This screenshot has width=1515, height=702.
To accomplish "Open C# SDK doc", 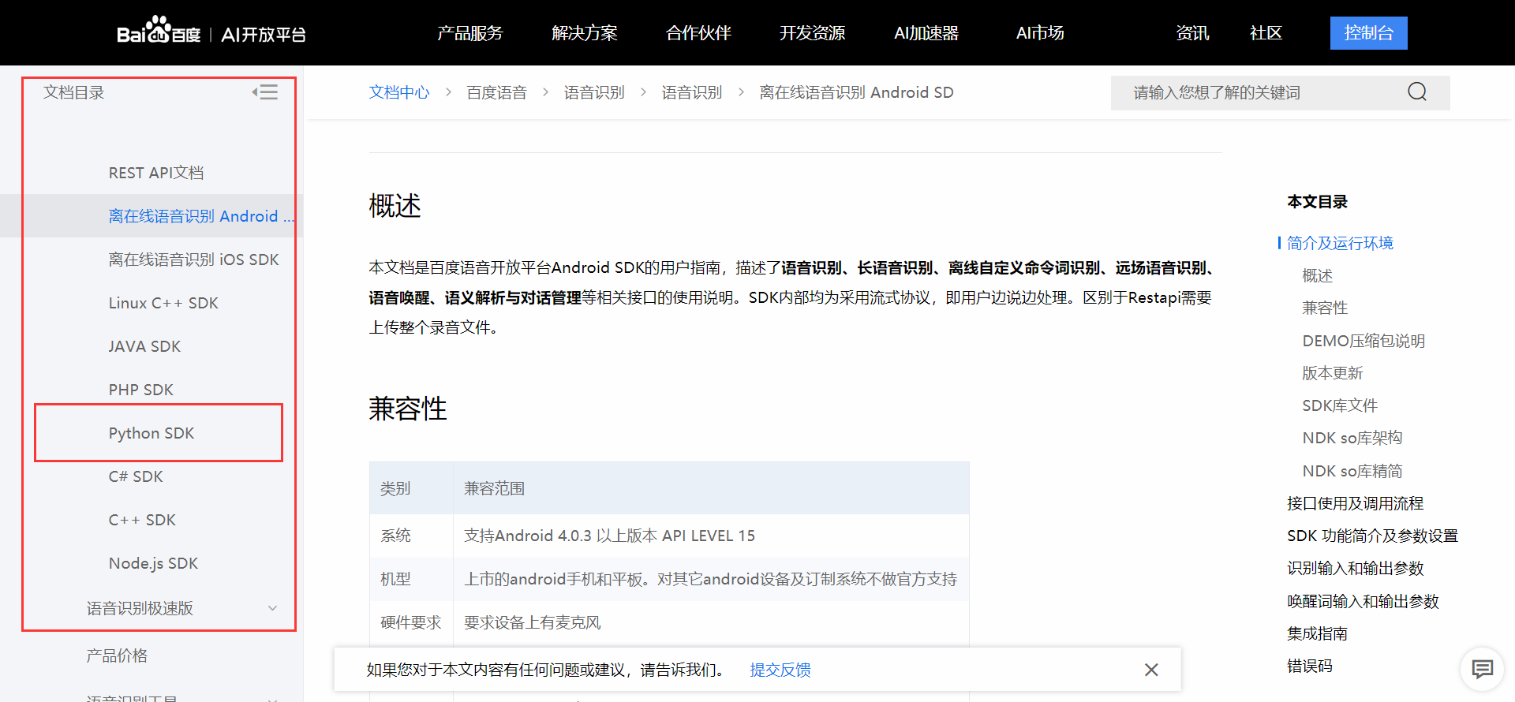I will point(136,476).
